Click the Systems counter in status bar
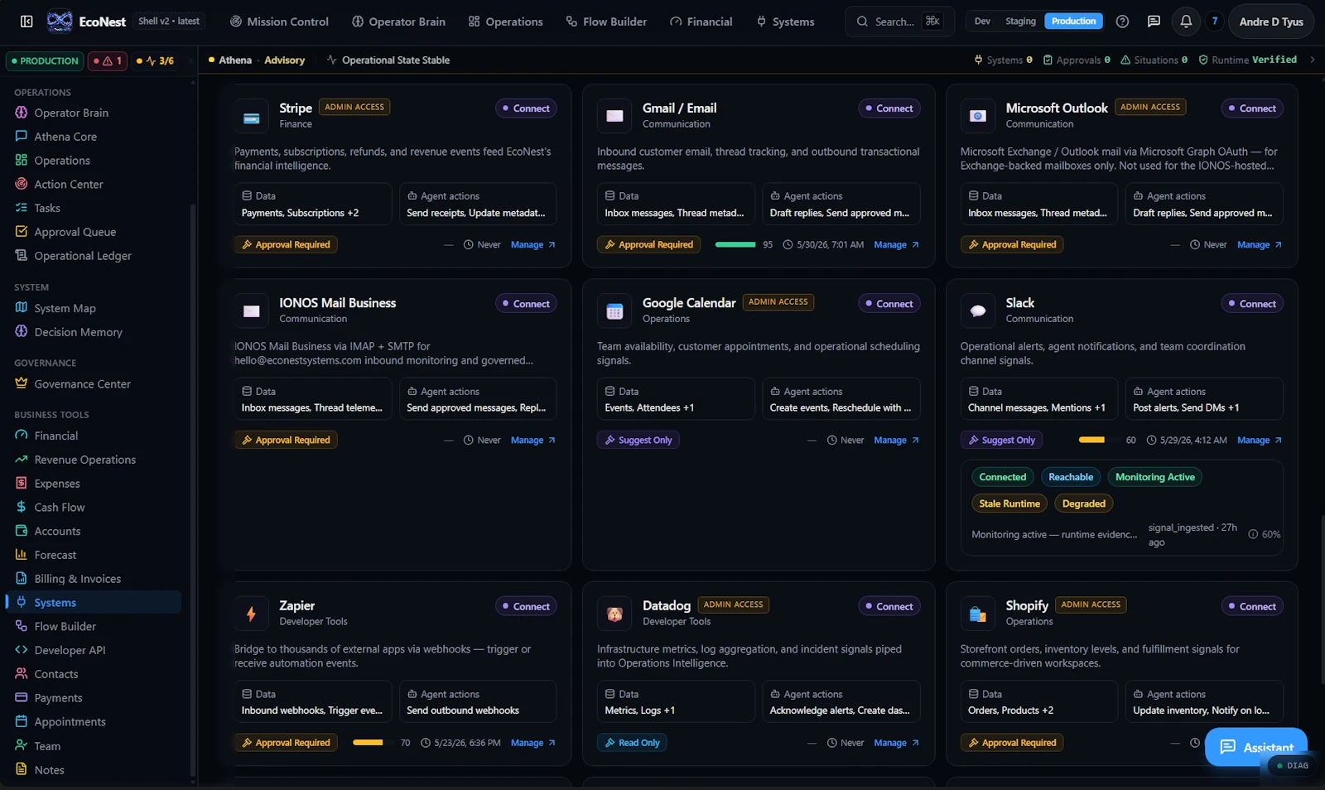 tap(1003, 60)
